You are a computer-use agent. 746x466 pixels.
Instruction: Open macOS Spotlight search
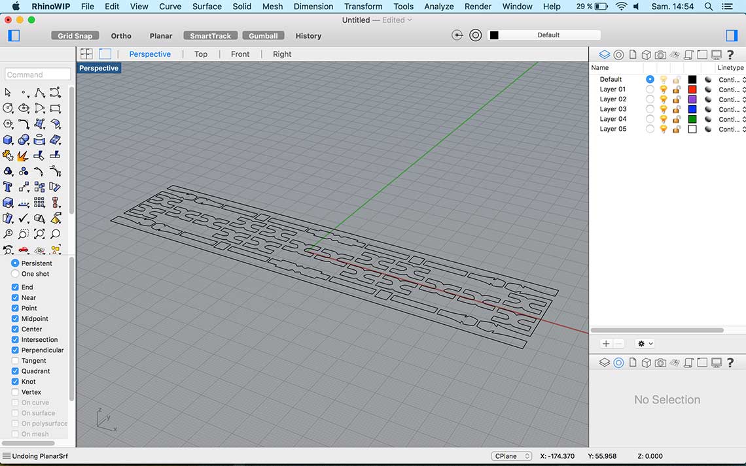tap(709, 7)
